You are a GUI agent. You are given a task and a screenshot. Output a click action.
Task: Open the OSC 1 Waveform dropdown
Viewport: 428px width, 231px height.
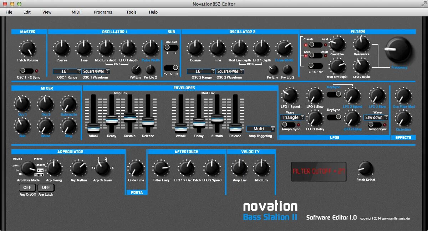[96, 71]
